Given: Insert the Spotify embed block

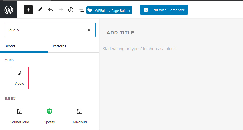Looking at the screenshot, I should (50, 115).
